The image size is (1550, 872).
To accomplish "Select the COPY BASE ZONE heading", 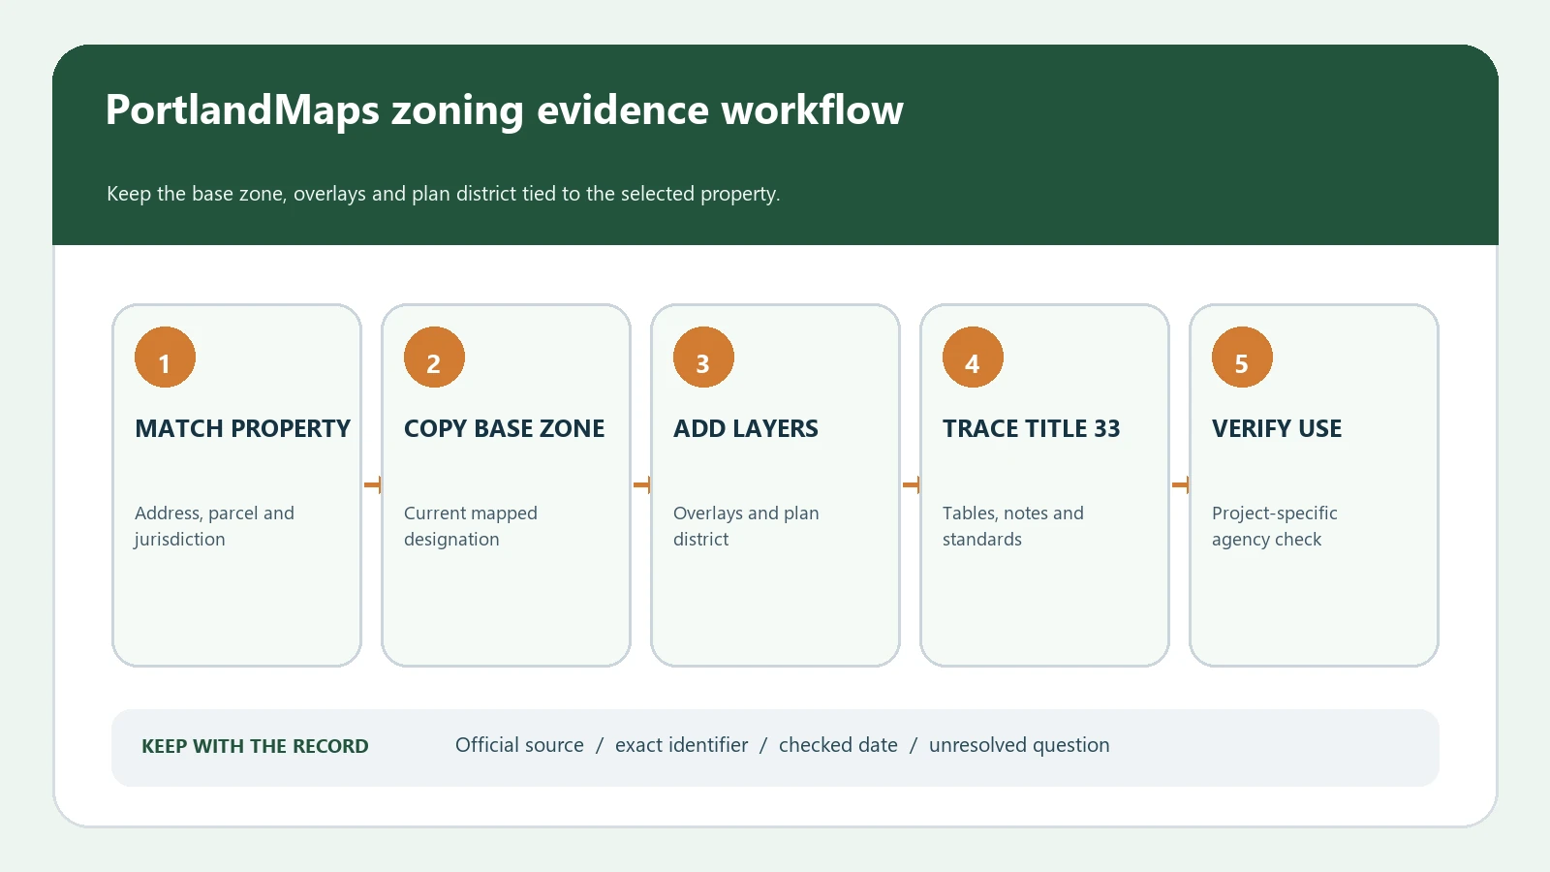I will click(505, 428).
